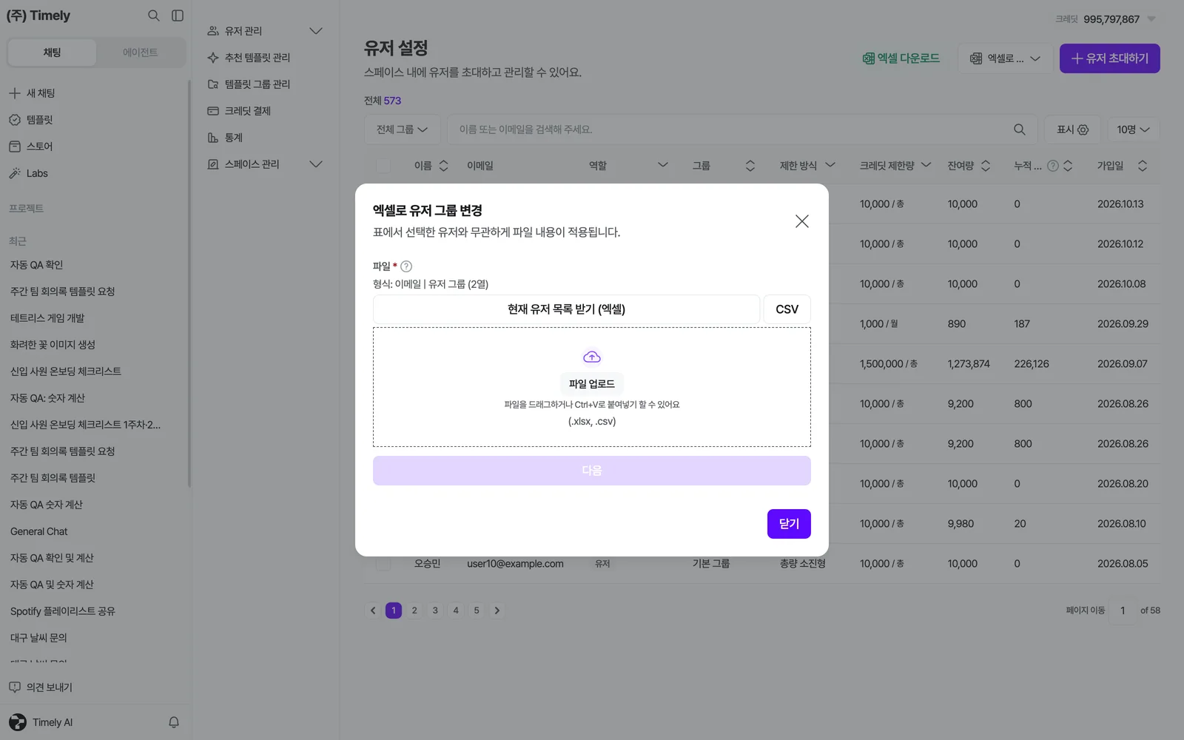This screenshot has width=1184, height=740.
Task: Switch to the 채팅 tab
Action: click(52, 53)
